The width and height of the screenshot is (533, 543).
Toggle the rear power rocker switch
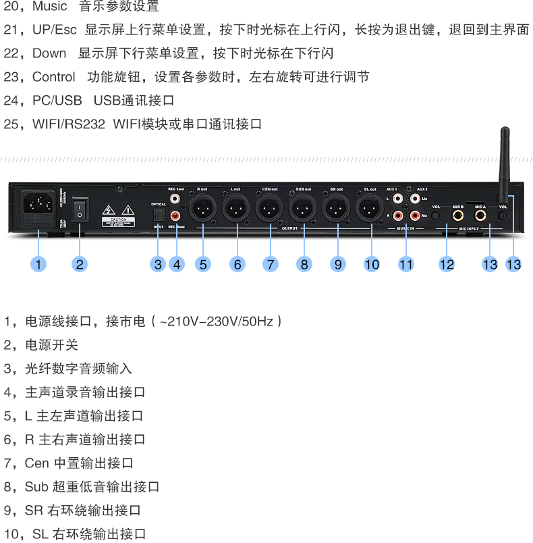pos(80,210)
